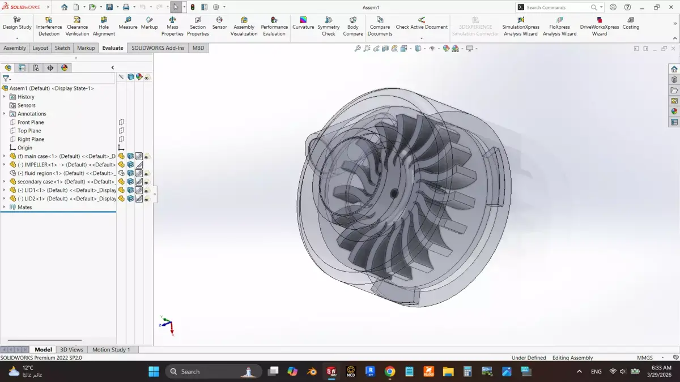Viewport: 680px width, 382px height.
Task: Start DriveWorksXpress Wizard
Action: 600,26
